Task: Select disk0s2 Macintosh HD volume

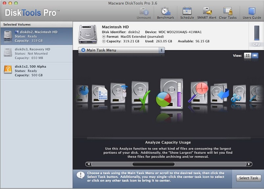Action: coord(36,37)
